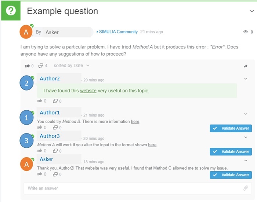The height and width of the screenshot is (202, 257).
Task: Click comment icon under Author1's answer
Action: click(55, 128)
